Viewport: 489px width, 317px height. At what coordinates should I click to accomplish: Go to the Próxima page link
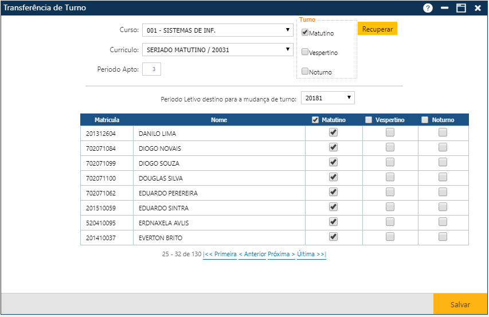[281, 254]
